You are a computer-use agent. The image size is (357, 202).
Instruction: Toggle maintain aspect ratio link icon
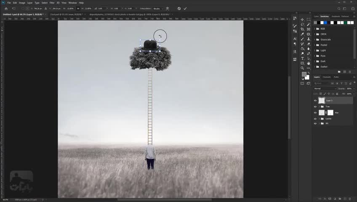pyautogui.click(x=78, y=9)
